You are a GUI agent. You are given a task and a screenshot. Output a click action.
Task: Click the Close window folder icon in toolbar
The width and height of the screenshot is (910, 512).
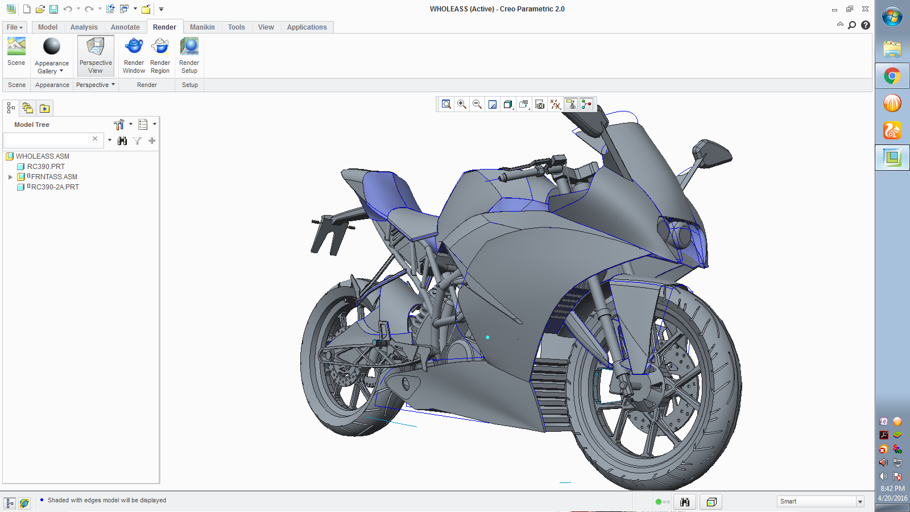coord(146,9)
